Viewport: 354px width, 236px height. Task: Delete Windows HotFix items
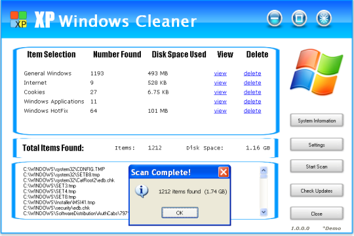point(252,111)
